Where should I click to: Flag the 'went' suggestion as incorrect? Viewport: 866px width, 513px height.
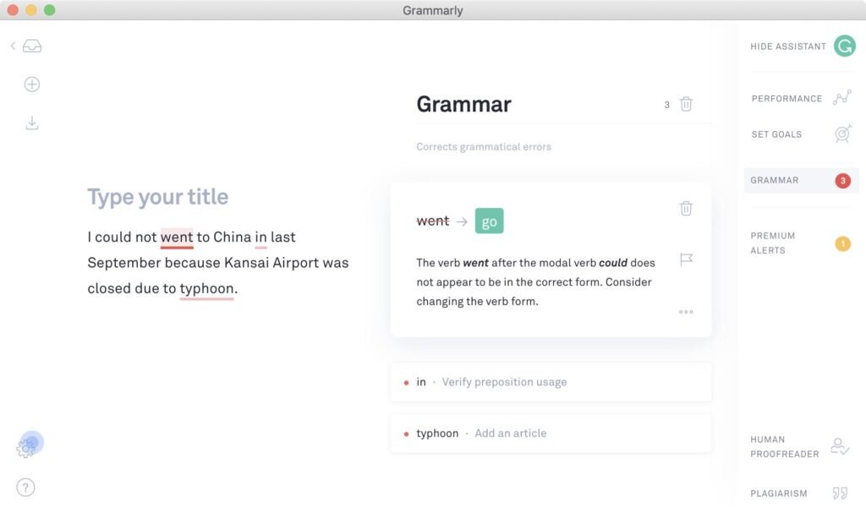coord(686,259)
